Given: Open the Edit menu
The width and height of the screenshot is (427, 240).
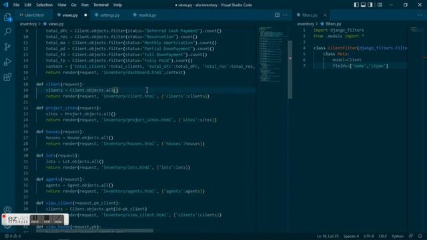Looking at the screenshot, I should pyautogui.click(x=28, y=5).
